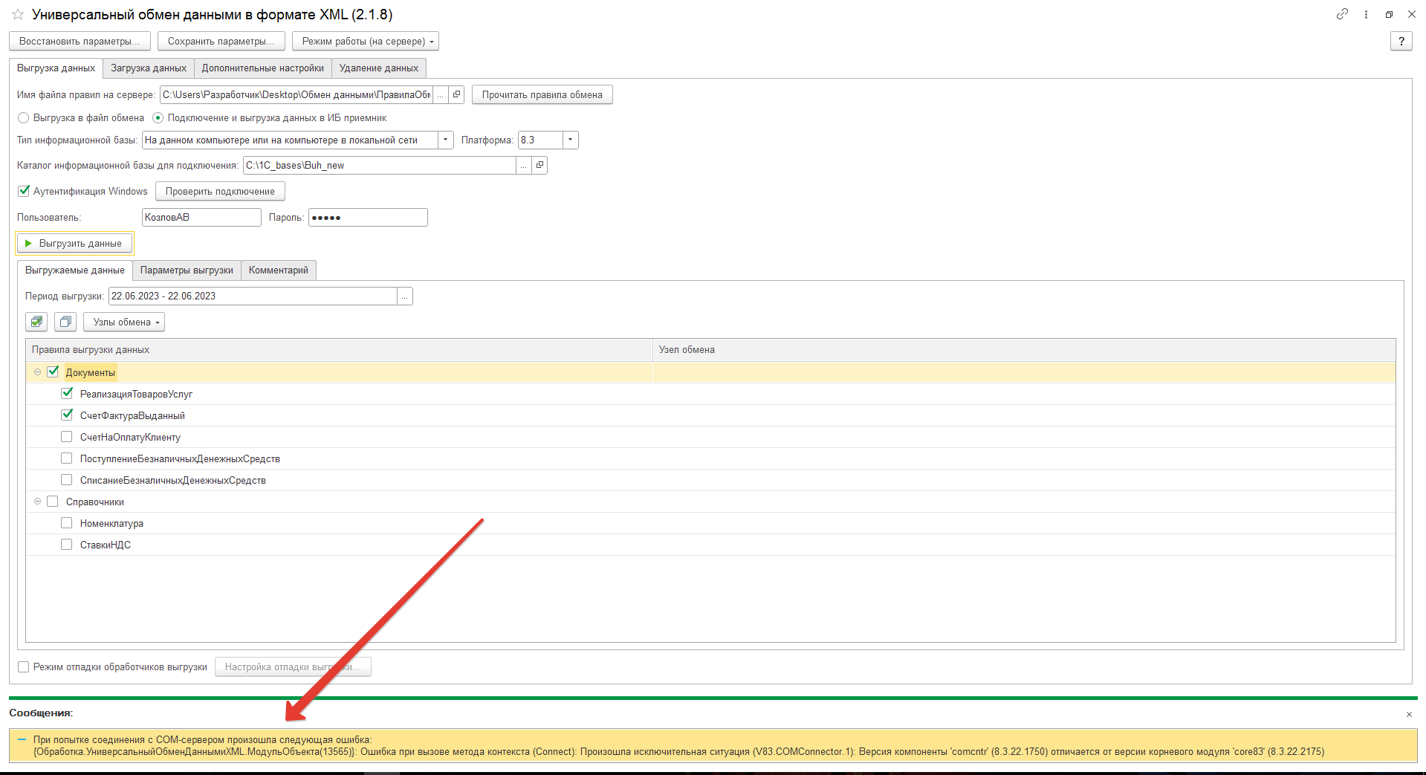The height and width of the screenshot is (775, 1426).
Task: Click the Выгрузить данные button
Action: coord(74,243)
